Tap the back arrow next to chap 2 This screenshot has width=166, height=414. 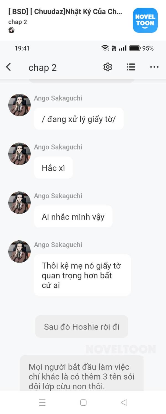(x=9, y=67)
